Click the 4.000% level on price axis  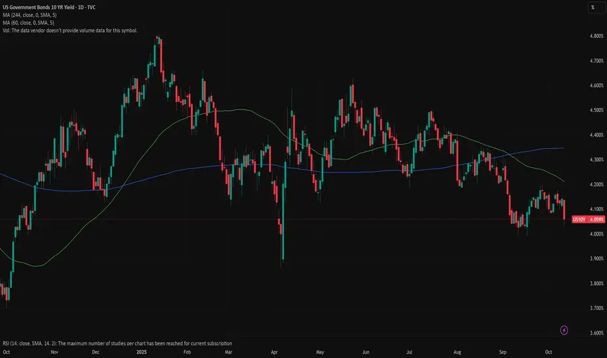click(x=597, y=234)
